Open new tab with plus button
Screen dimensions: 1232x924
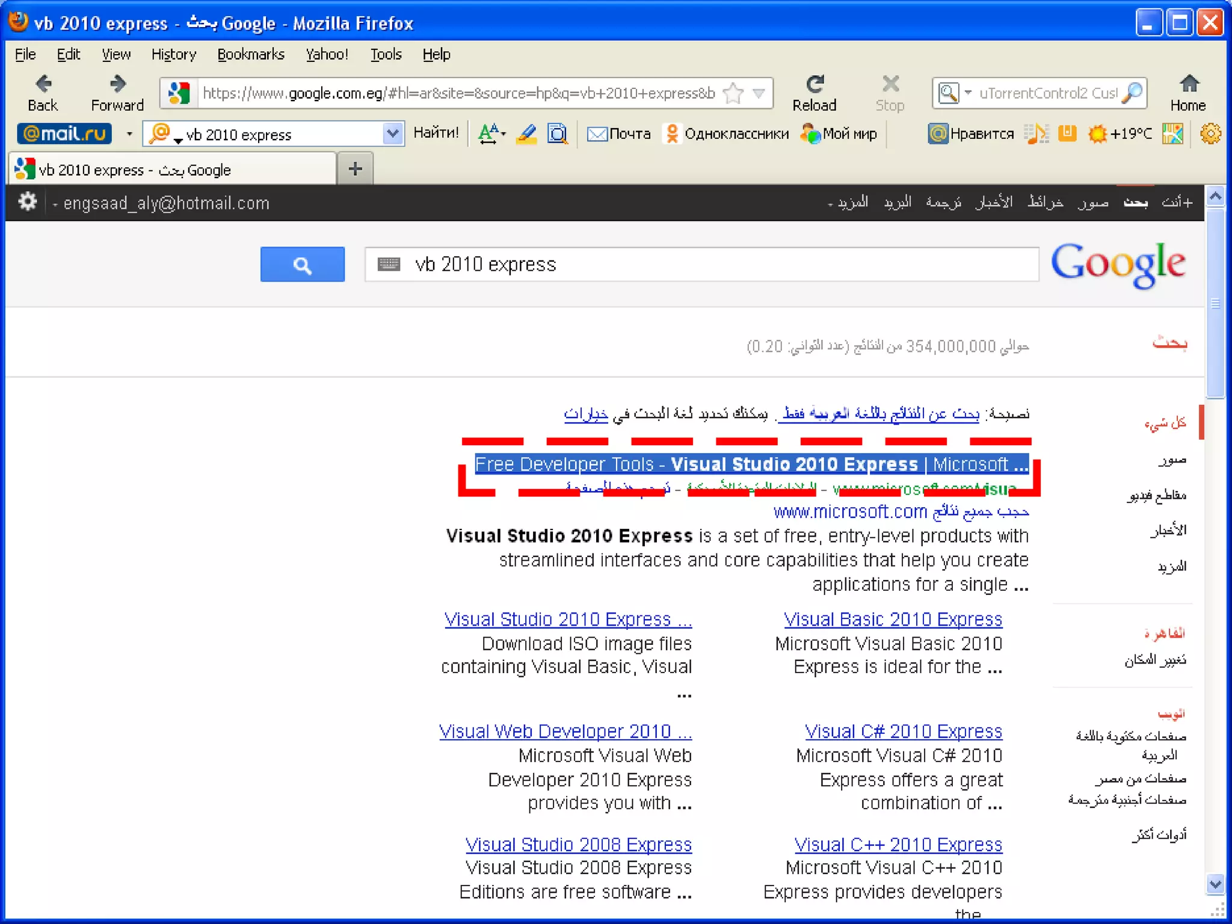tap(356, 169)
